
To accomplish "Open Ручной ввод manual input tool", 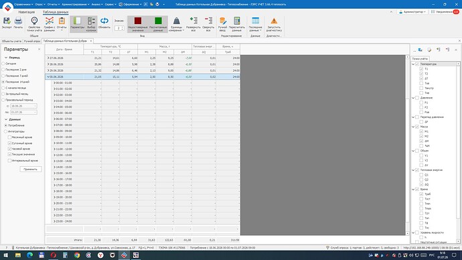I will [x=223, y=21].
